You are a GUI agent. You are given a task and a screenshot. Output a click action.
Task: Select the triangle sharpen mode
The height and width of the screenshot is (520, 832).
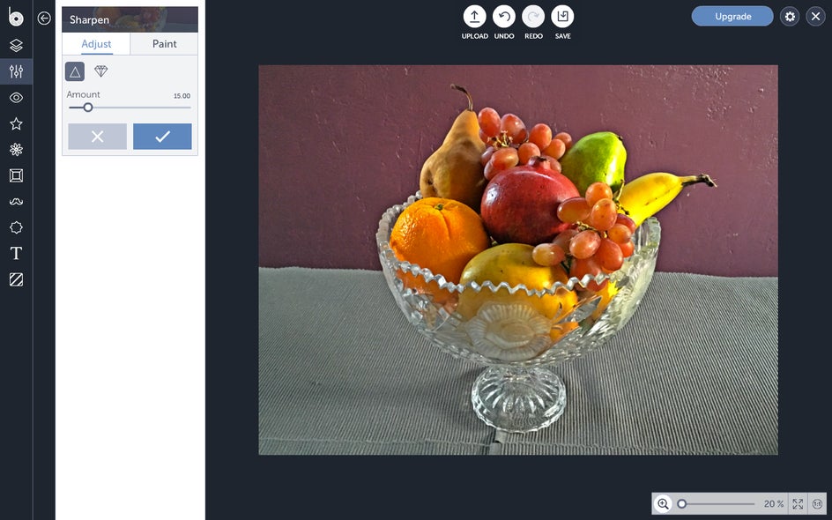(x=75, y=71)
